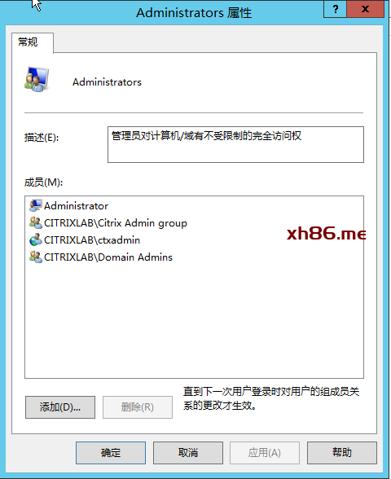The image size is (391, 479).
Task: Close the Administrators properties dialog
Action: pos(365,9)
